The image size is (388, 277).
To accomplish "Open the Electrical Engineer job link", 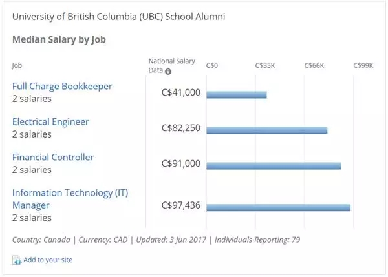I will (x=50, y=121).
